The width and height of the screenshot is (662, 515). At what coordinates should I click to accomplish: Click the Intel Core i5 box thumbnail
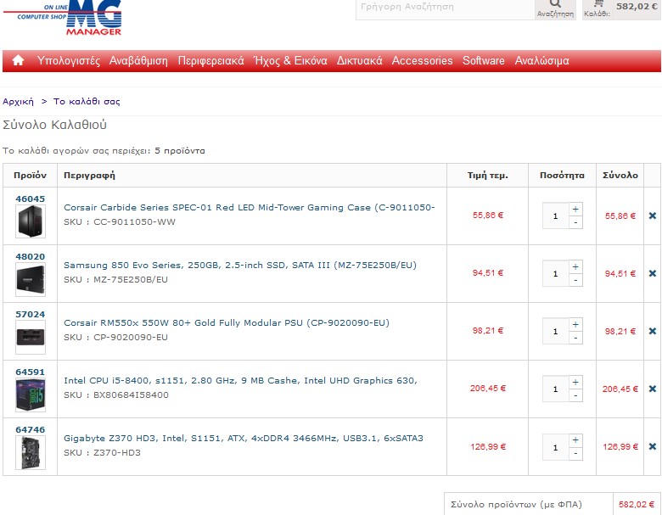click(x=31, y=395)
